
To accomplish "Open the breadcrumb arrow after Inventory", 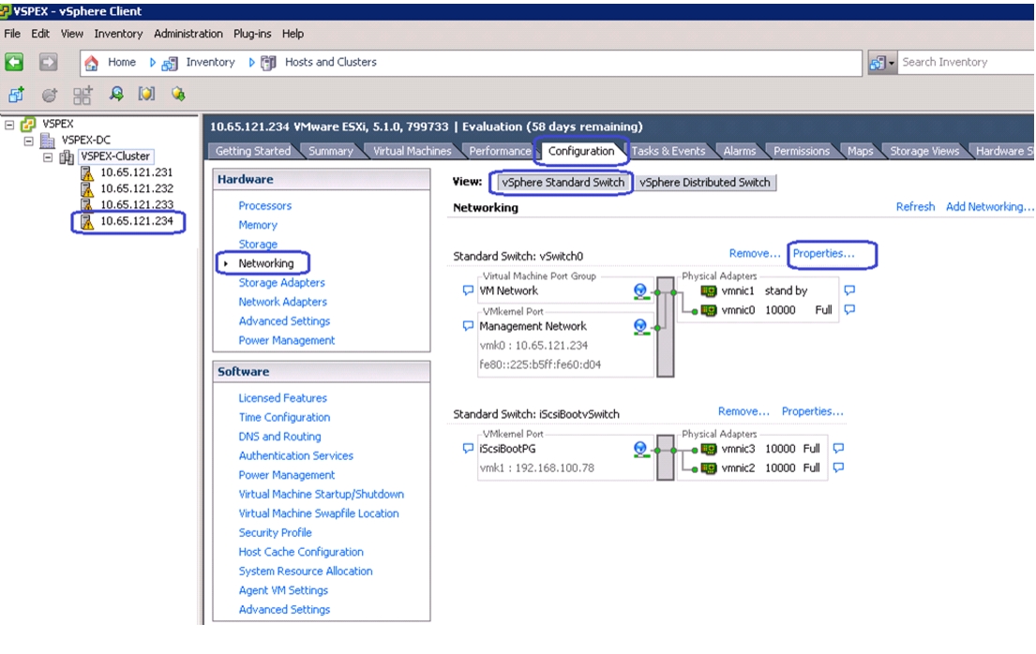I will 251,63.
